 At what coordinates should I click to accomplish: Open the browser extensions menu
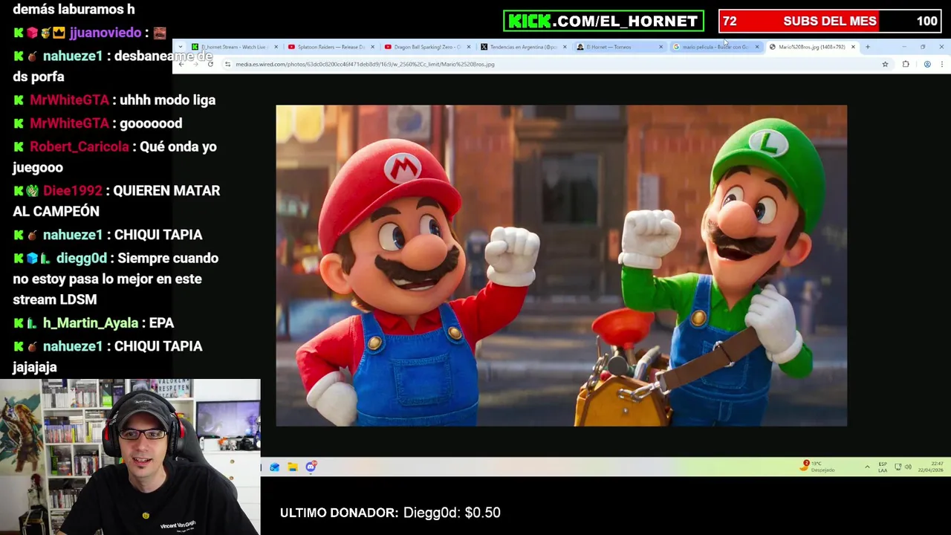tap(906, 64)
